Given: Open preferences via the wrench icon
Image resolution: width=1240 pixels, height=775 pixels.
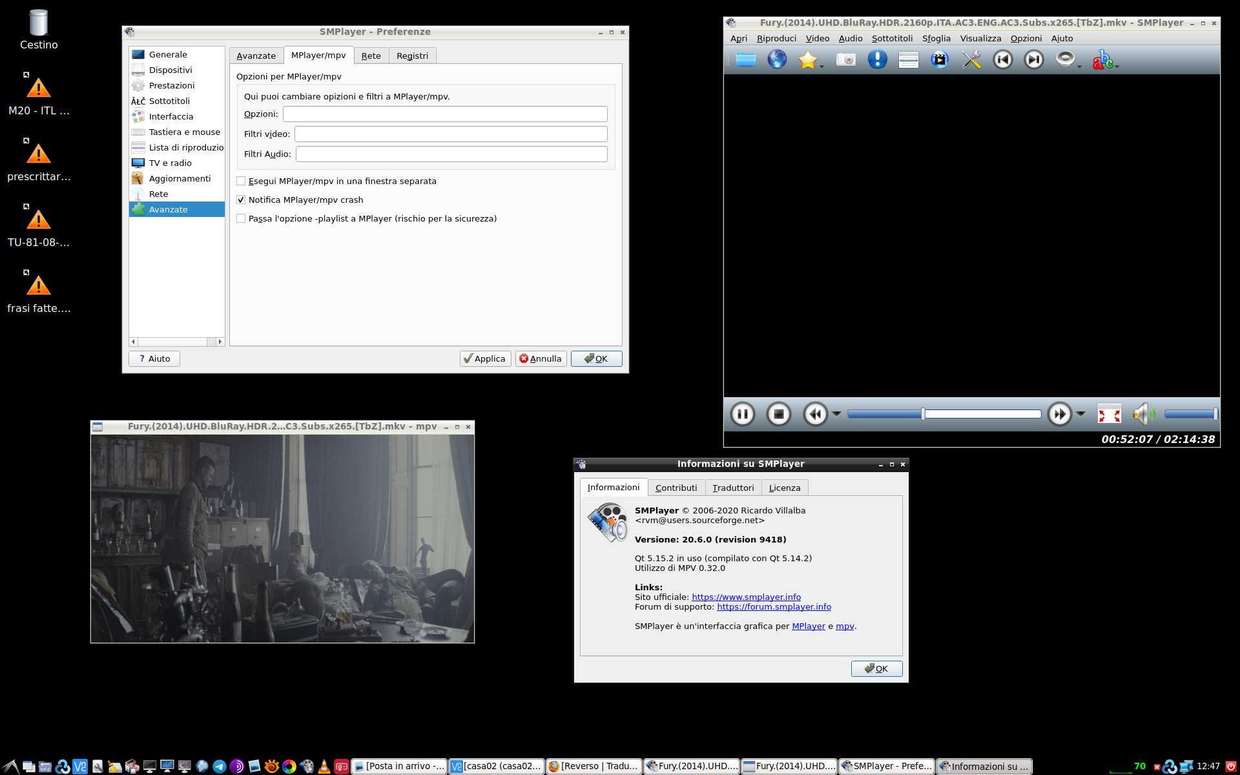Looking at the screenshot, I should pos(971,59).
